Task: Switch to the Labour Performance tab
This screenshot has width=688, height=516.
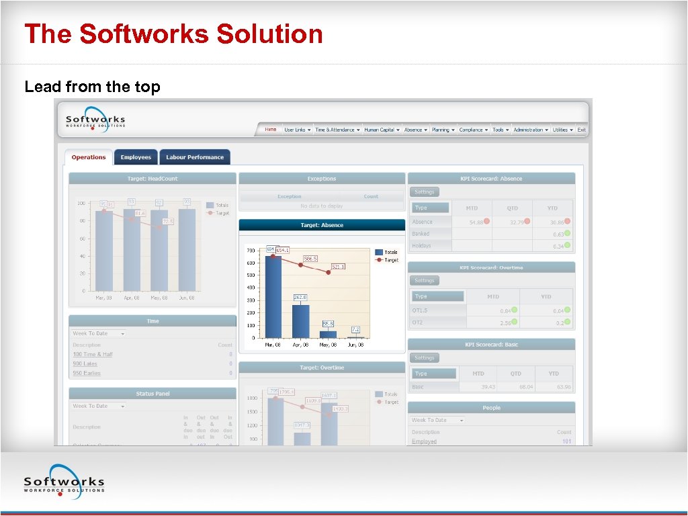Action: 195,157
